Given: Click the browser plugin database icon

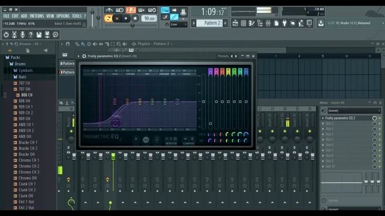Looking at the screenshot, I should tap(46, 50).
